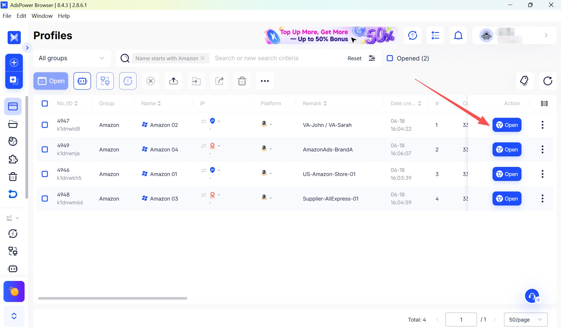Open the column settings icon

point(544,103)
